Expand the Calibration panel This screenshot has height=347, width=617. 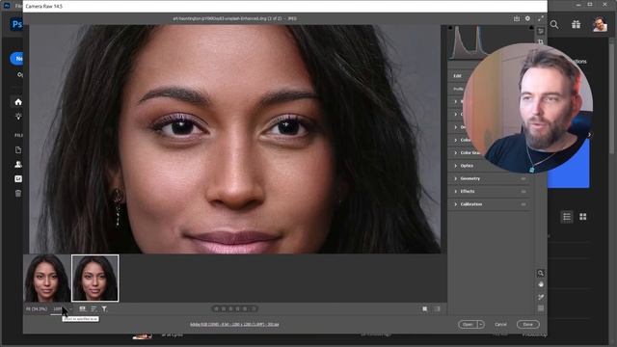[456, 204]
